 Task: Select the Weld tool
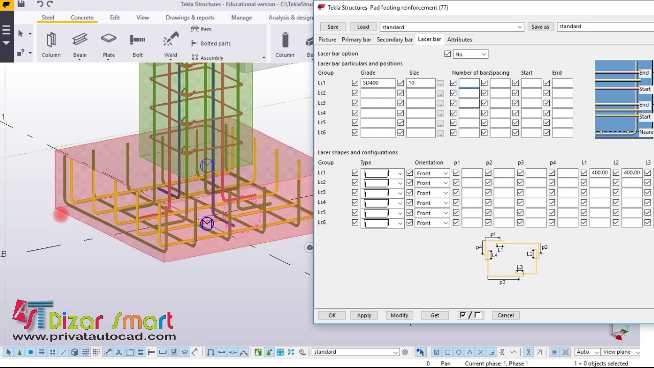pos(171,45)
